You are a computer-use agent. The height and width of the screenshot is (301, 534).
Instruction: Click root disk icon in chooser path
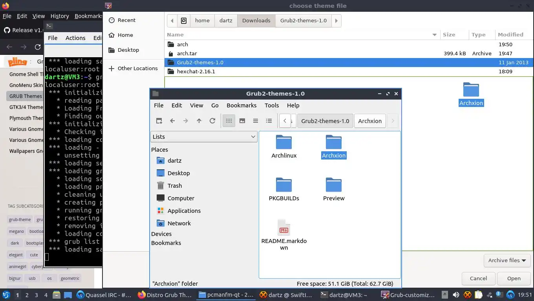coord(184,20)
